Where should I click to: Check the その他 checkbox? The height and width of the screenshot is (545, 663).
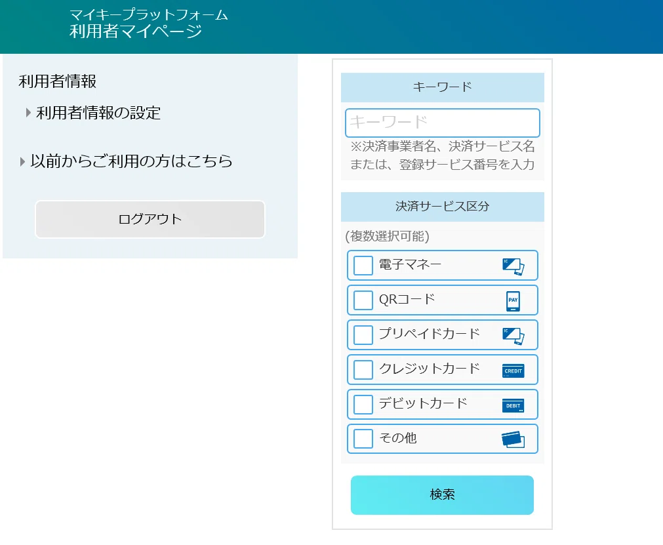point(363,439)
